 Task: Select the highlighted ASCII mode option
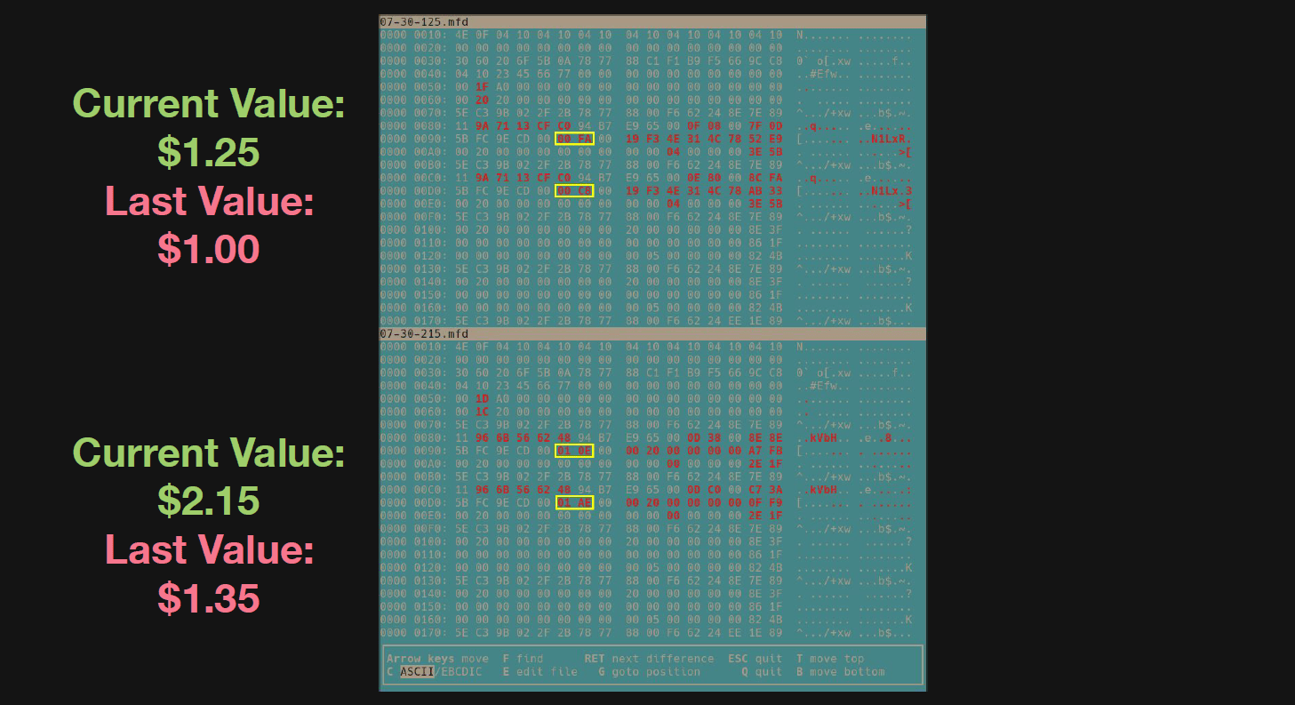tap(416, 671)
